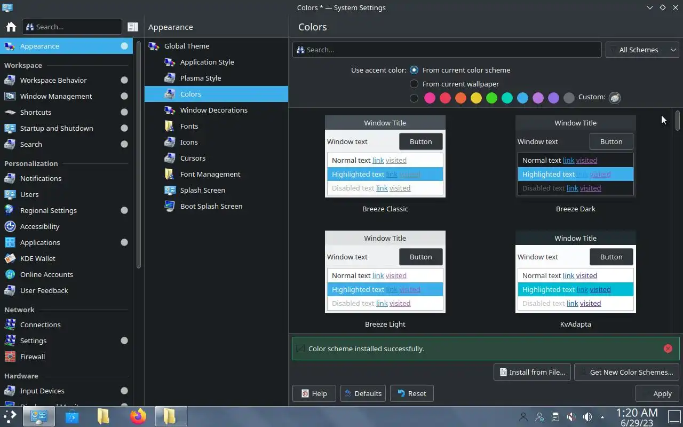The width and height of the screenshot is (683, 427).
Task: Open Icons settings page
Action: 216,142
